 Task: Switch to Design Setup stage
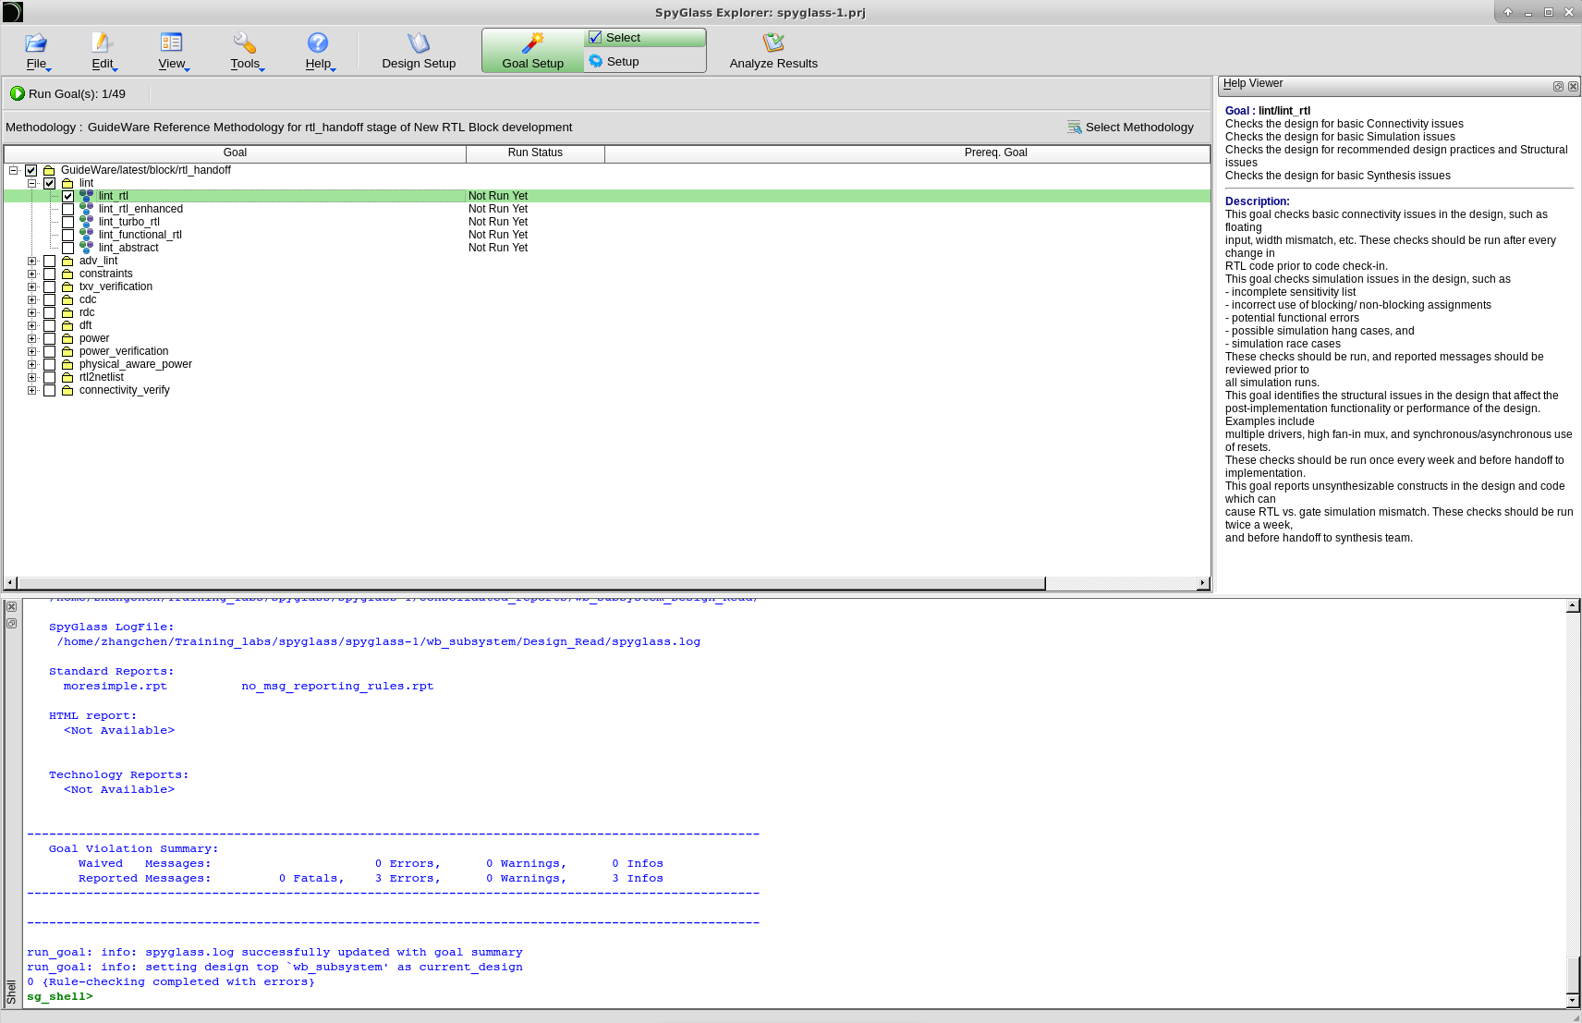(419, 51)
